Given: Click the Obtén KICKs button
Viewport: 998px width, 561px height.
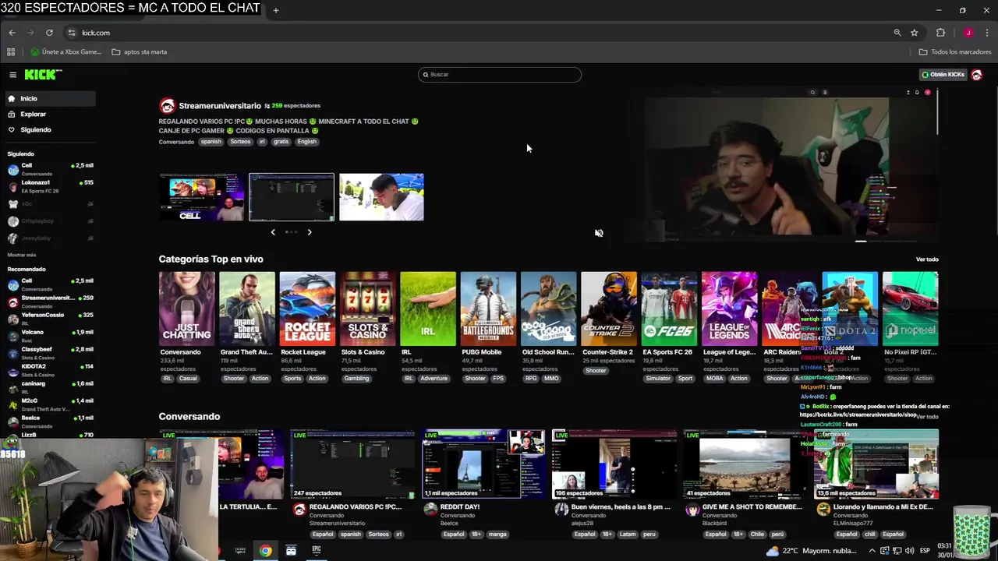Looking at the screenshot, I should [x=943, y=75].
